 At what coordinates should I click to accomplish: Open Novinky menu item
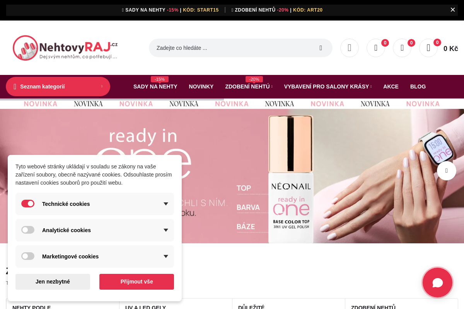pyautogui.click(x=201, y=87)
